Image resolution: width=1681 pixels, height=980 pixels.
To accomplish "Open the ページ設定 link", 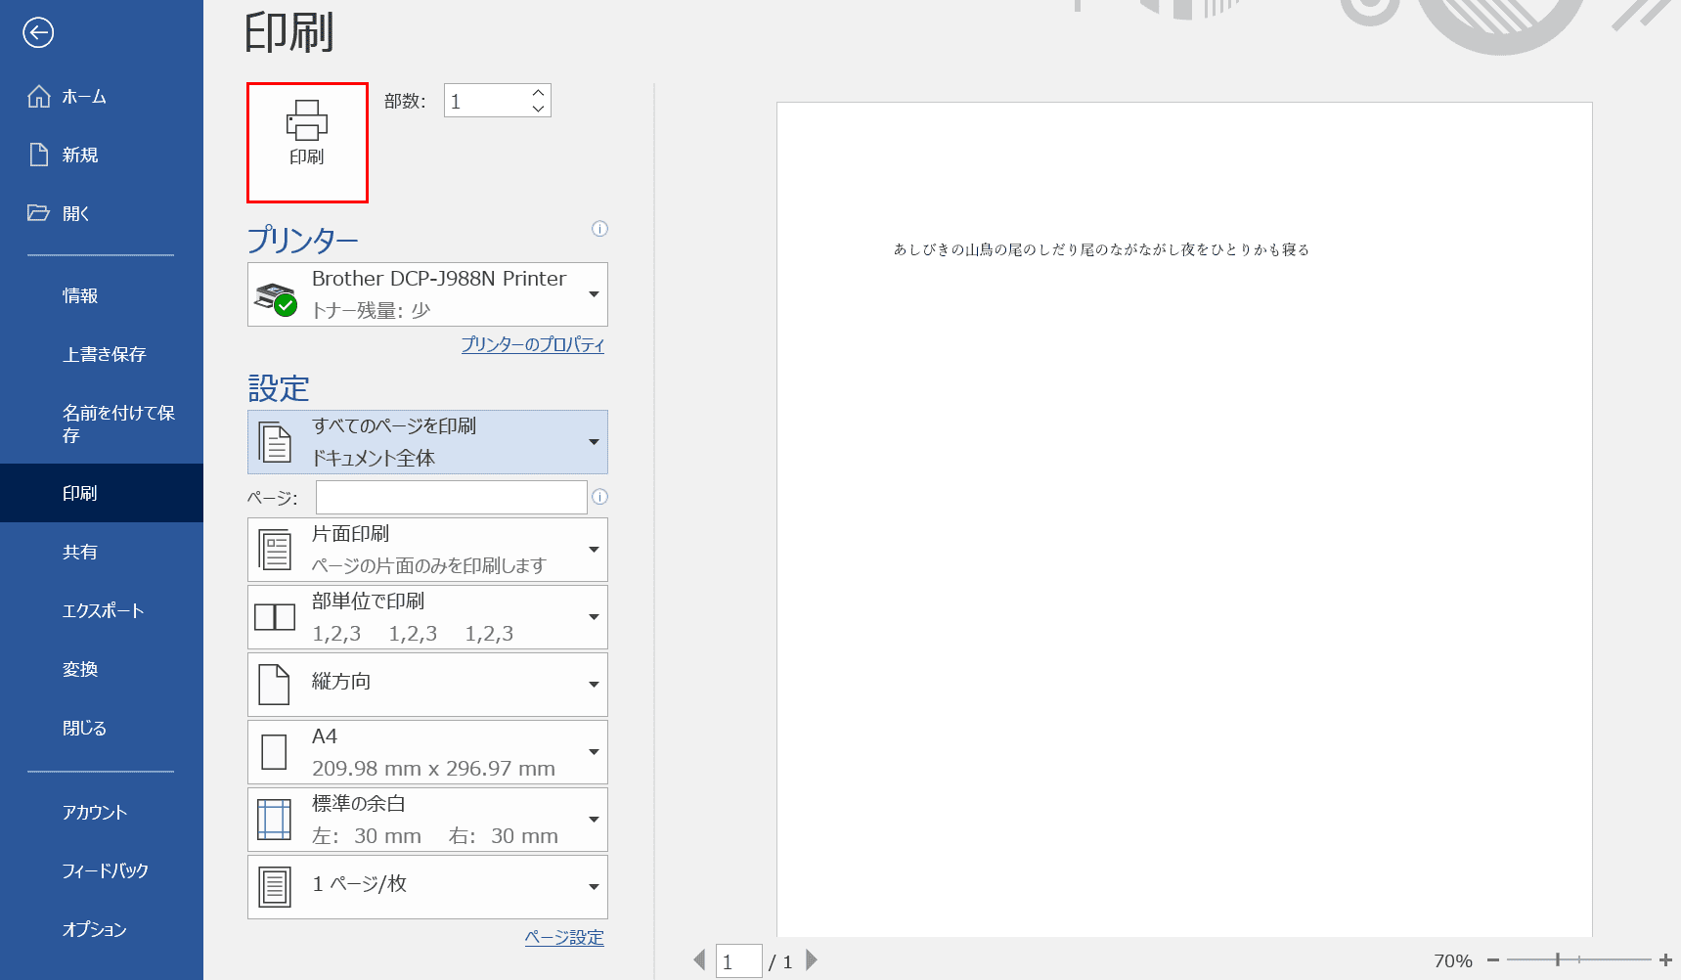I will pos(564,937).
